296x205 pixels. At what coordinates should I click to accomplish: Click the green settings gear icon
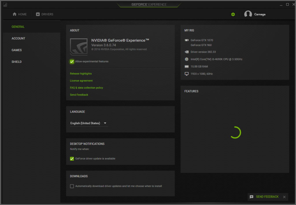pos(233,14)
